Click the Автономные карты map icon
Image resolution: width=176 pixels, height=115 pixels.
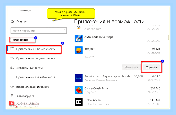coord(12,68)
